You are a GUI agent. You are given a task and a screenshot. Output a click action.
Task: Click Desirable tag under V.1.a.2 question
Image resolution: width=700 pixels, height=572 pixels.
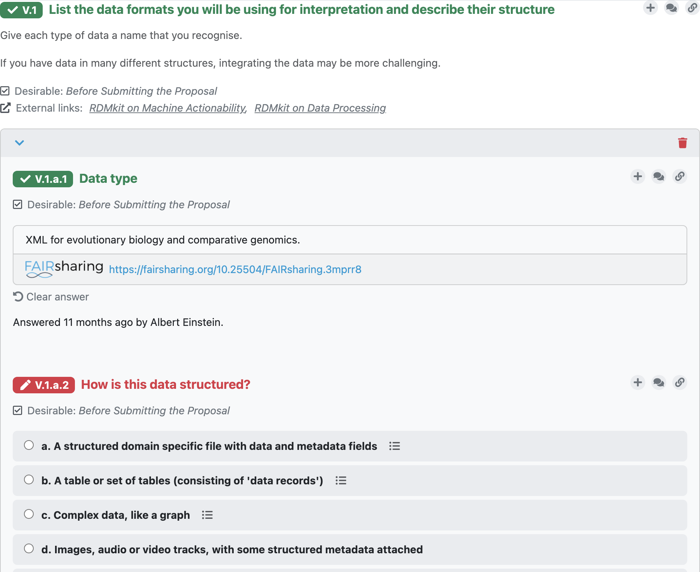coord(121,411)
